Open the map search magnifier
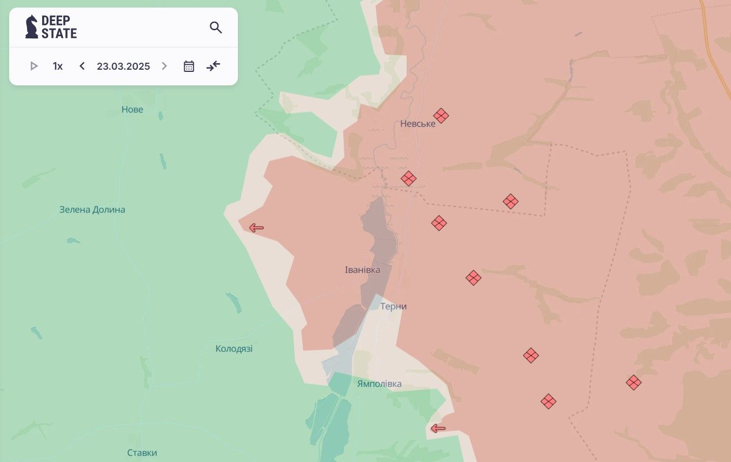Screen dimensions: 731x462 [216, 28]
